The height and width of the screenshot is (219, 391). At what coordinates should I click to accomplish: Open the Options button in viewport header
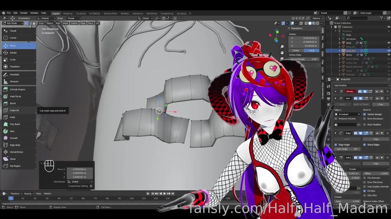[x=317, y=18]
